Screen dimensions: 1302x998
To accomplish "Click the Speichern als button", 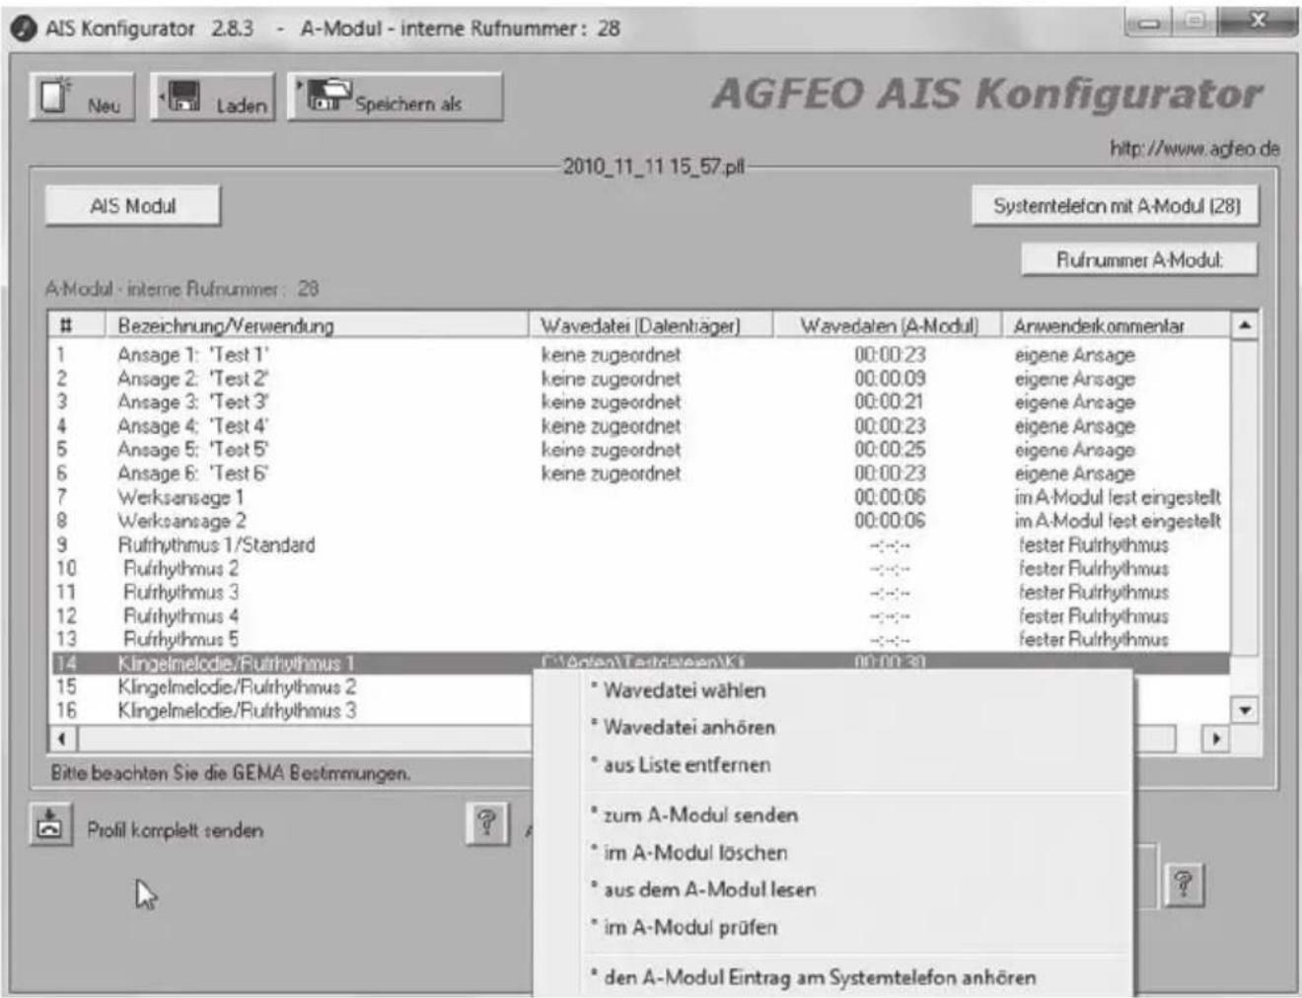I will pyautogui.click(x=395, y=97).
